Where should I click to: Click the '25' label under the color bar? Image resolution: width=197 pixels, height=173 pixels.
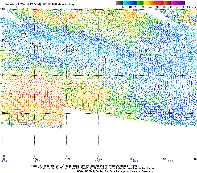pyautogui.click(x=150, y=7)
